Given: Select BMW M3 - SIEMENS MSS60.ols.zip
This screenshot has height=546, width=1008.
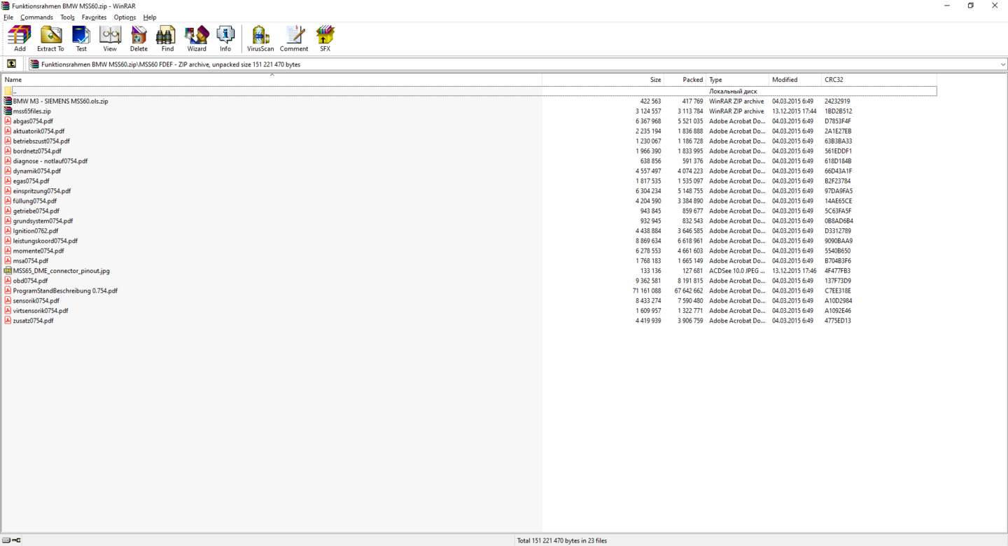Looking at the screenshot, I should [x=60, y=101].
